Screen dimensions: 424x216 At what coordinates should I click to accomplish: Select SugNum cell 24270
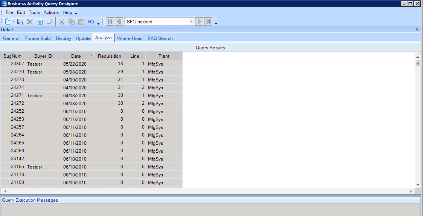tap(13, 72)
